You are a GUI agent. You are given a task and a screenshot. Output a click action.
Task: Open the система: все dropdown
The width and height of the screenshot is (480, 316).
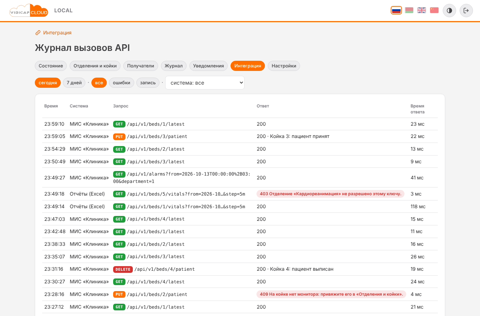pyautogui.click(x=205, y=83)
